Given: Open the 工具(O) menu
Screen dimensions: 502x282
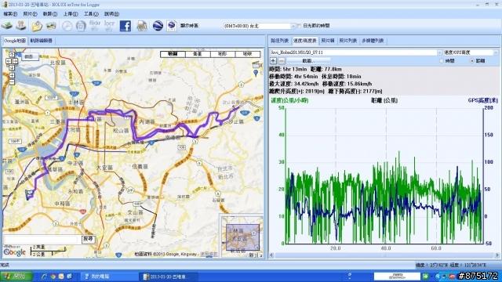Looking at the screenshot, I should click(91, 14).
